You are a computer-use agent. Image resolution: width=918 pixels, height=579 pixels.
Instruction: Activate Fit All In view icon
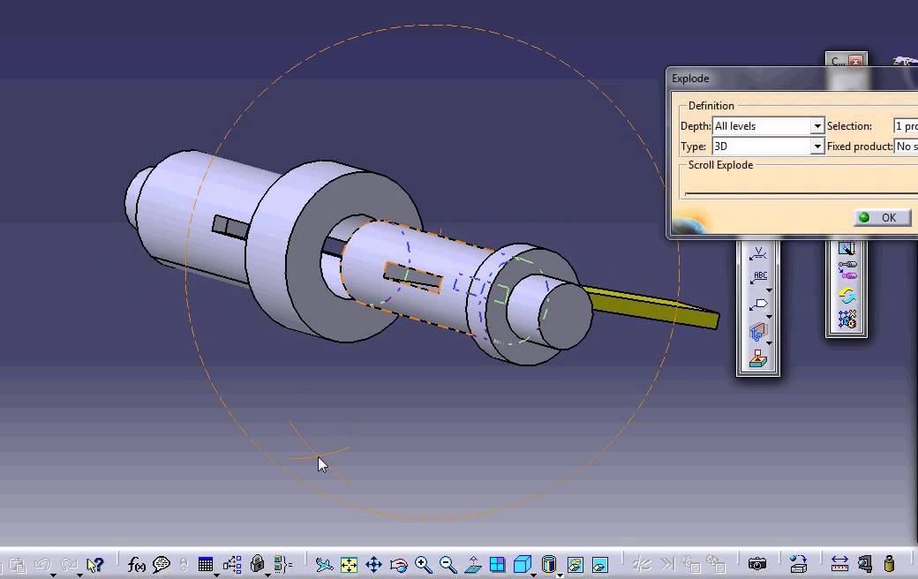(x=349, y=564)
